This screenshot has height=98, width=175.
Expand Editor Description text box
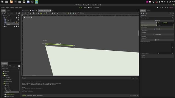point(173,47)
